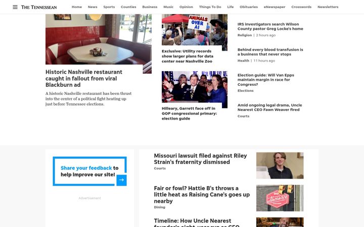
Task: Click the Courts label under Uncle Nearest story
Action: (x=243, y=117)
